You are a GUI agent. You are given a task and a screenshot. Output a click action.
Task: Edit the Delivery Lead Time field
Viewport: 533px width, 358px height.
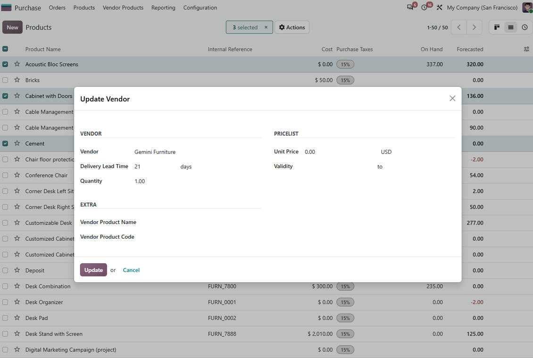(155, 166)
